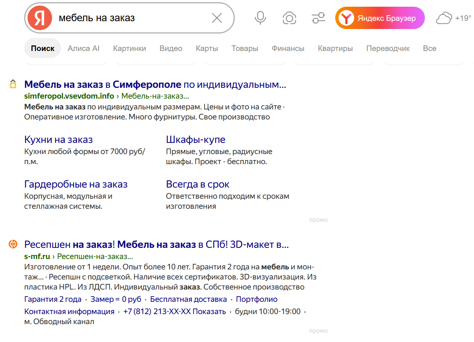Click the +19° temperature reading
The width and height of the screenshot is (474, 342).
click(463, 18)
